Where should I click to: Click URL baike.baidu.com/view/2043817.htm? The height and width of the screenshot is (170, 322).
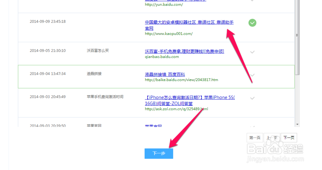pos(182,80)
